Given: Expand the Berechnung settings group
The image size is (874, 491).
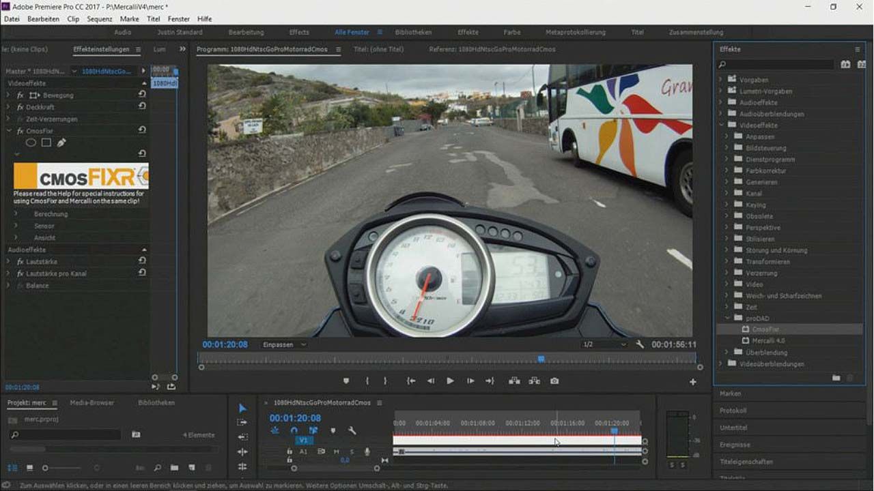Looking at the screenshot, I should (16, 214).
